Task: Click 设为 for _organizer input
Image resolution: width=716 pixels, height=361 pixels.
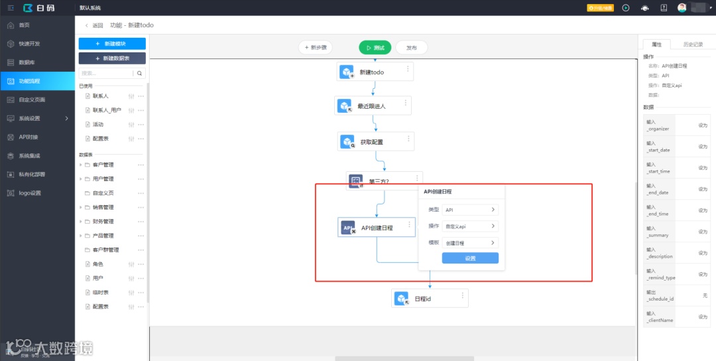Action: 702,125
